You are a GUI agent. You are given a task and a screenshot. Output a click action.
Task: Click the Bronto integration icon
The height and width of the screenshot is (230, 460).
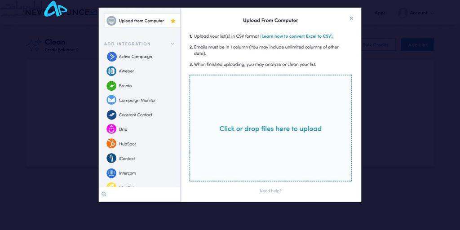111,86
